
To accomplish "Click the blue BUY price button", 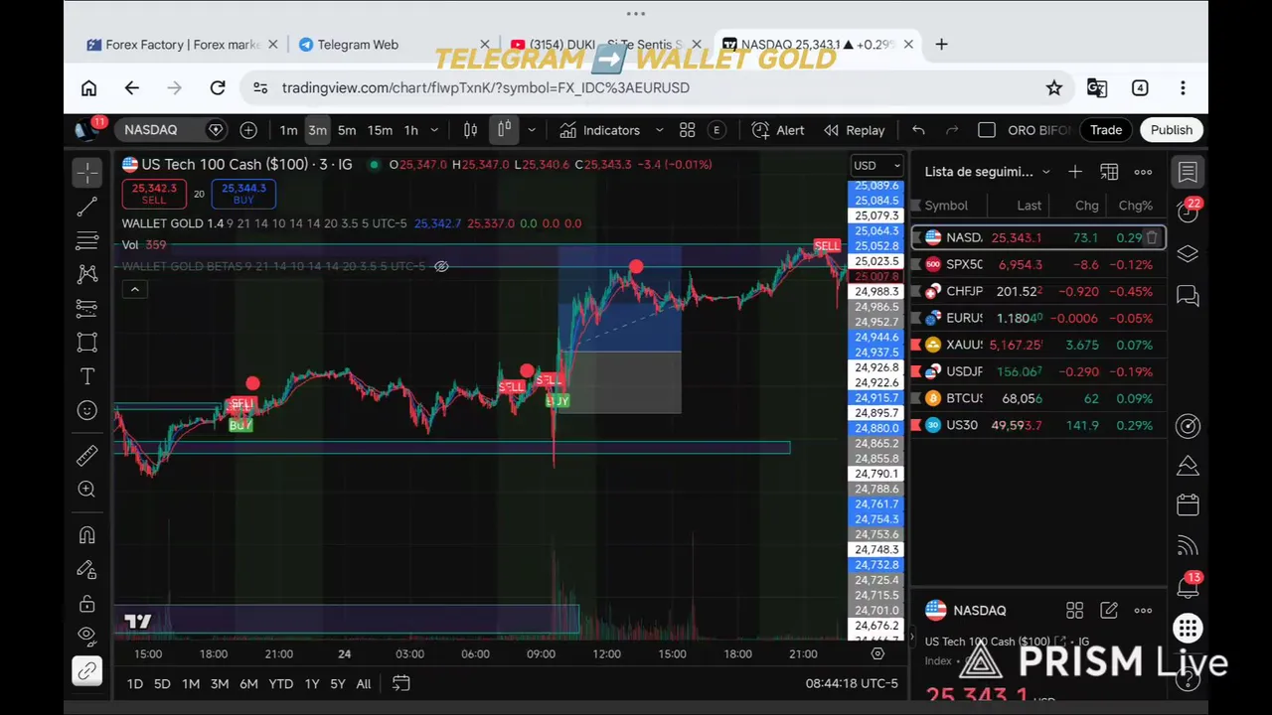I will tap(243, 194).
